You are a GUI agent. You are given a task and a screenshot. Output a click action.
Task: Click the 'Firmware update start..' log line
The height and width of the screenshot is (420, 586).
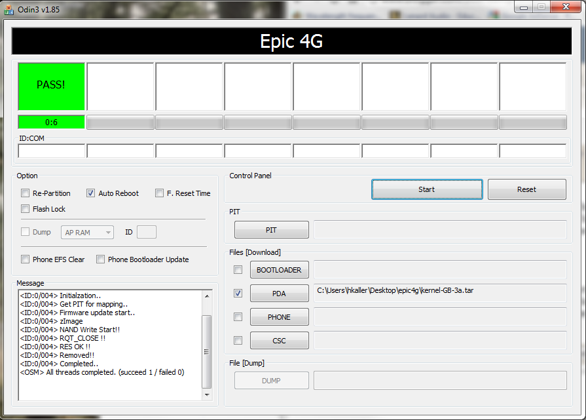77,313
